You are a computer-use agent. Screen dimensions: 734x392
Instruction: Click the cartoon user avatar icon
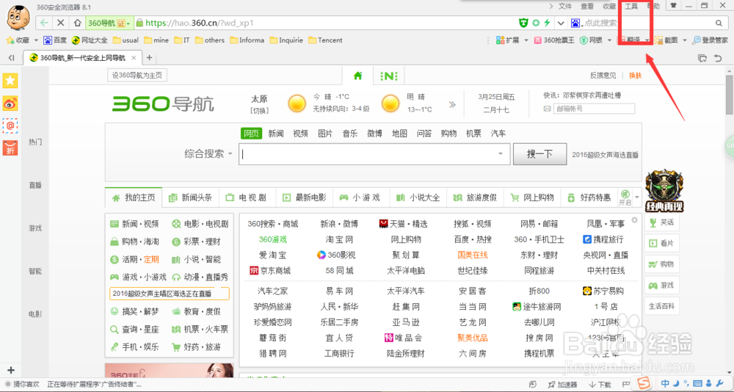coord(18,18)
